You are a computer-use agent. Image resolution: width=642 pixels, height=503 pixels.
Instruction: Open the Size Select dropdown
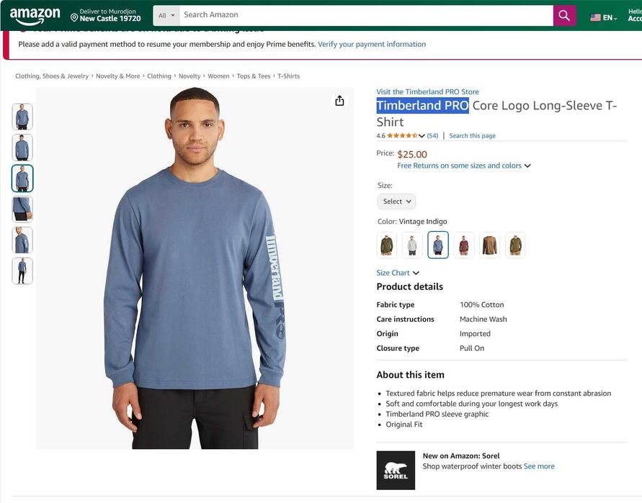[x=396, y=201]
